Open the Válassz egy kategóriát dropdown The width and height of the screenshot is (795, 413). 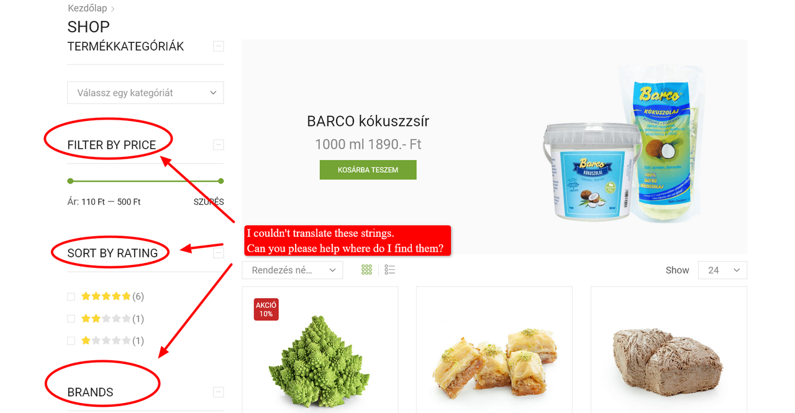click(x=145, y=93)
